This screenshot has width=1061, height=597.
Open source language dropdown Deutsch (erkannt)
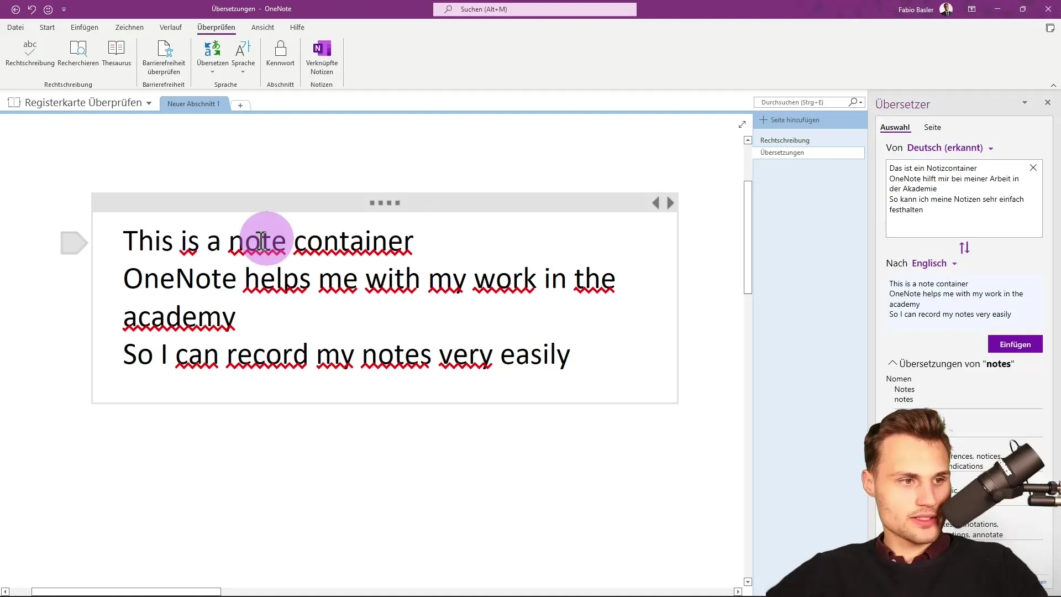(950, 148)
